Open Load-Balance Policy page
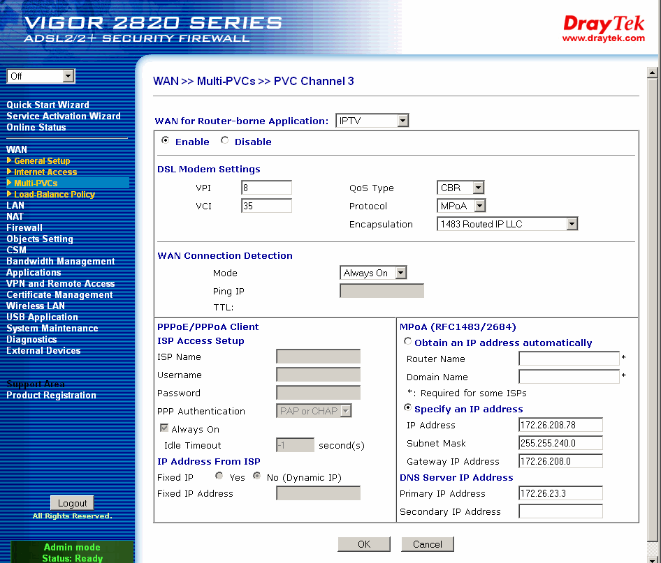 55,195
